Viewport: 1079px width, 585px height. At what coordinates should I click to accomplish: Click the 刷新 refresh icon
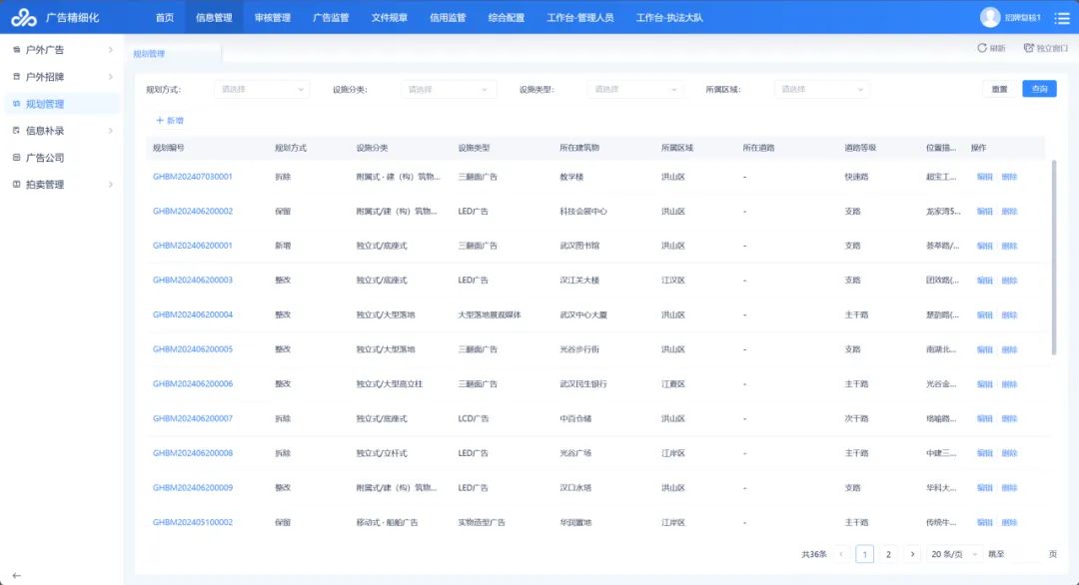[x=982, y=48]
